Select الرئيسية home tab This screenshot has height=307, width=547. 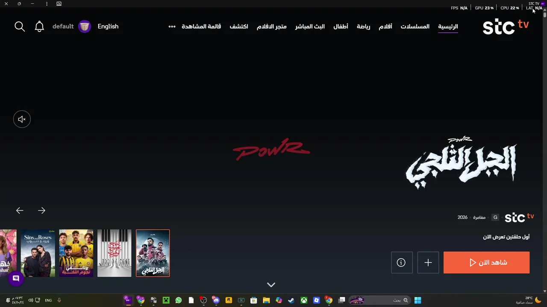(x=448, y=26)
